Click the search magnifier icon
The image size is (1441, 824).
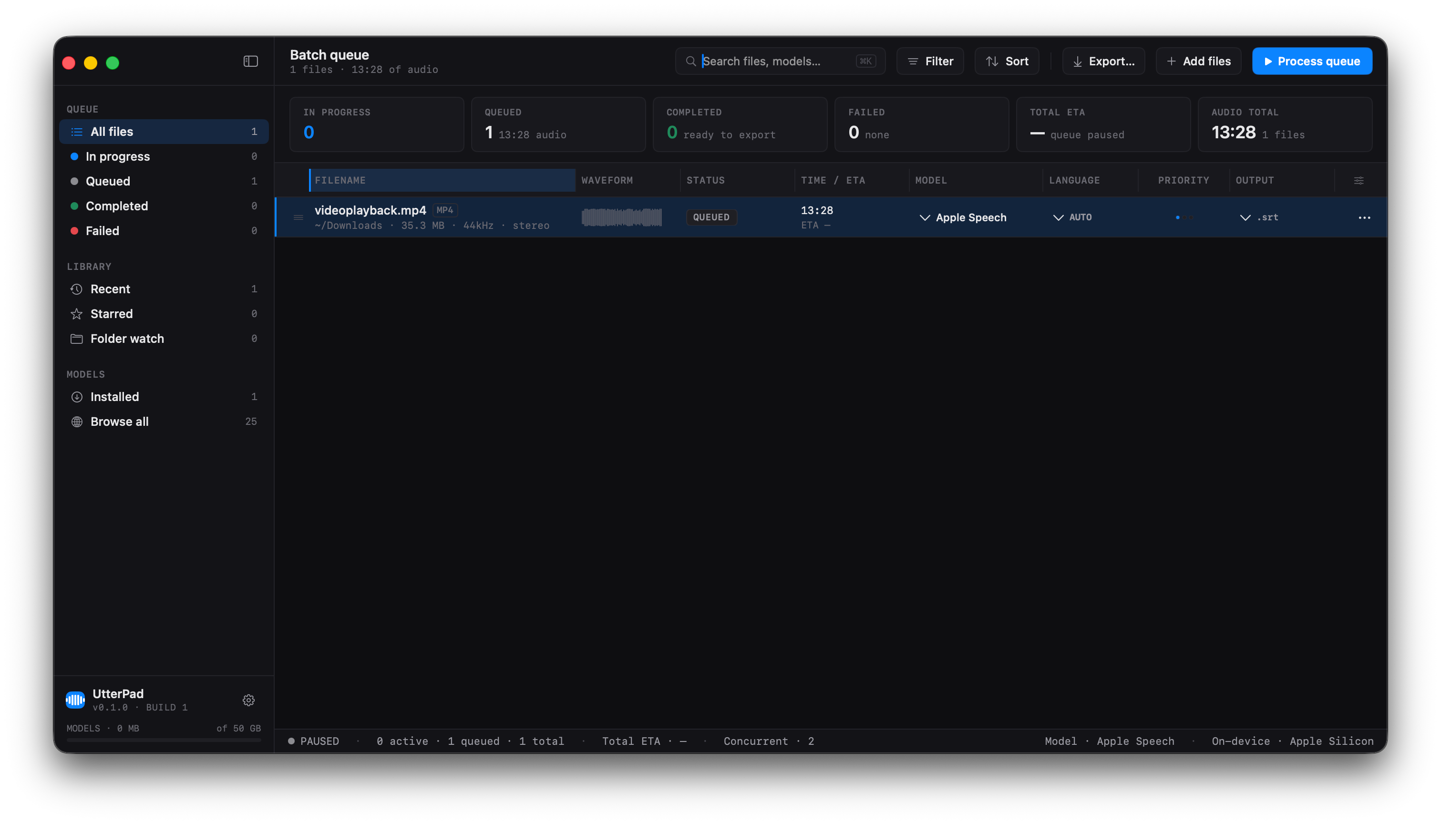[690, 61]
